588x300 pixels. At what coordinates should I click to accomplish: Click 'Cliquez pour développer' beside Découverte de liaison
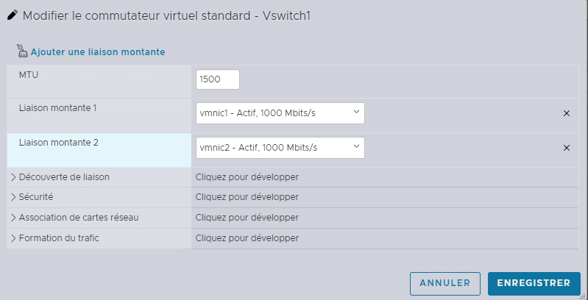(x=247, y=177)
